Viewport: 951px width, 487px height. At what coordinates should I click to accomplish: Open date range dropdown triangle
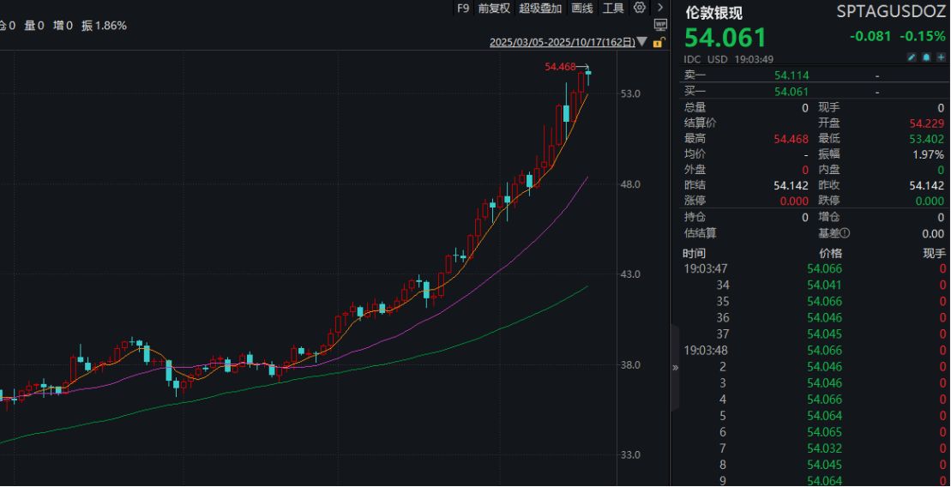pyautogui.click(x=643, y=42)
